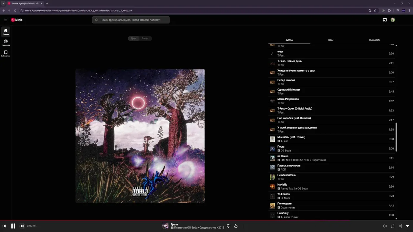Viewport: 413px width, 232px height.
Task: Play the track Плевок в вечность
Action: 332,168
